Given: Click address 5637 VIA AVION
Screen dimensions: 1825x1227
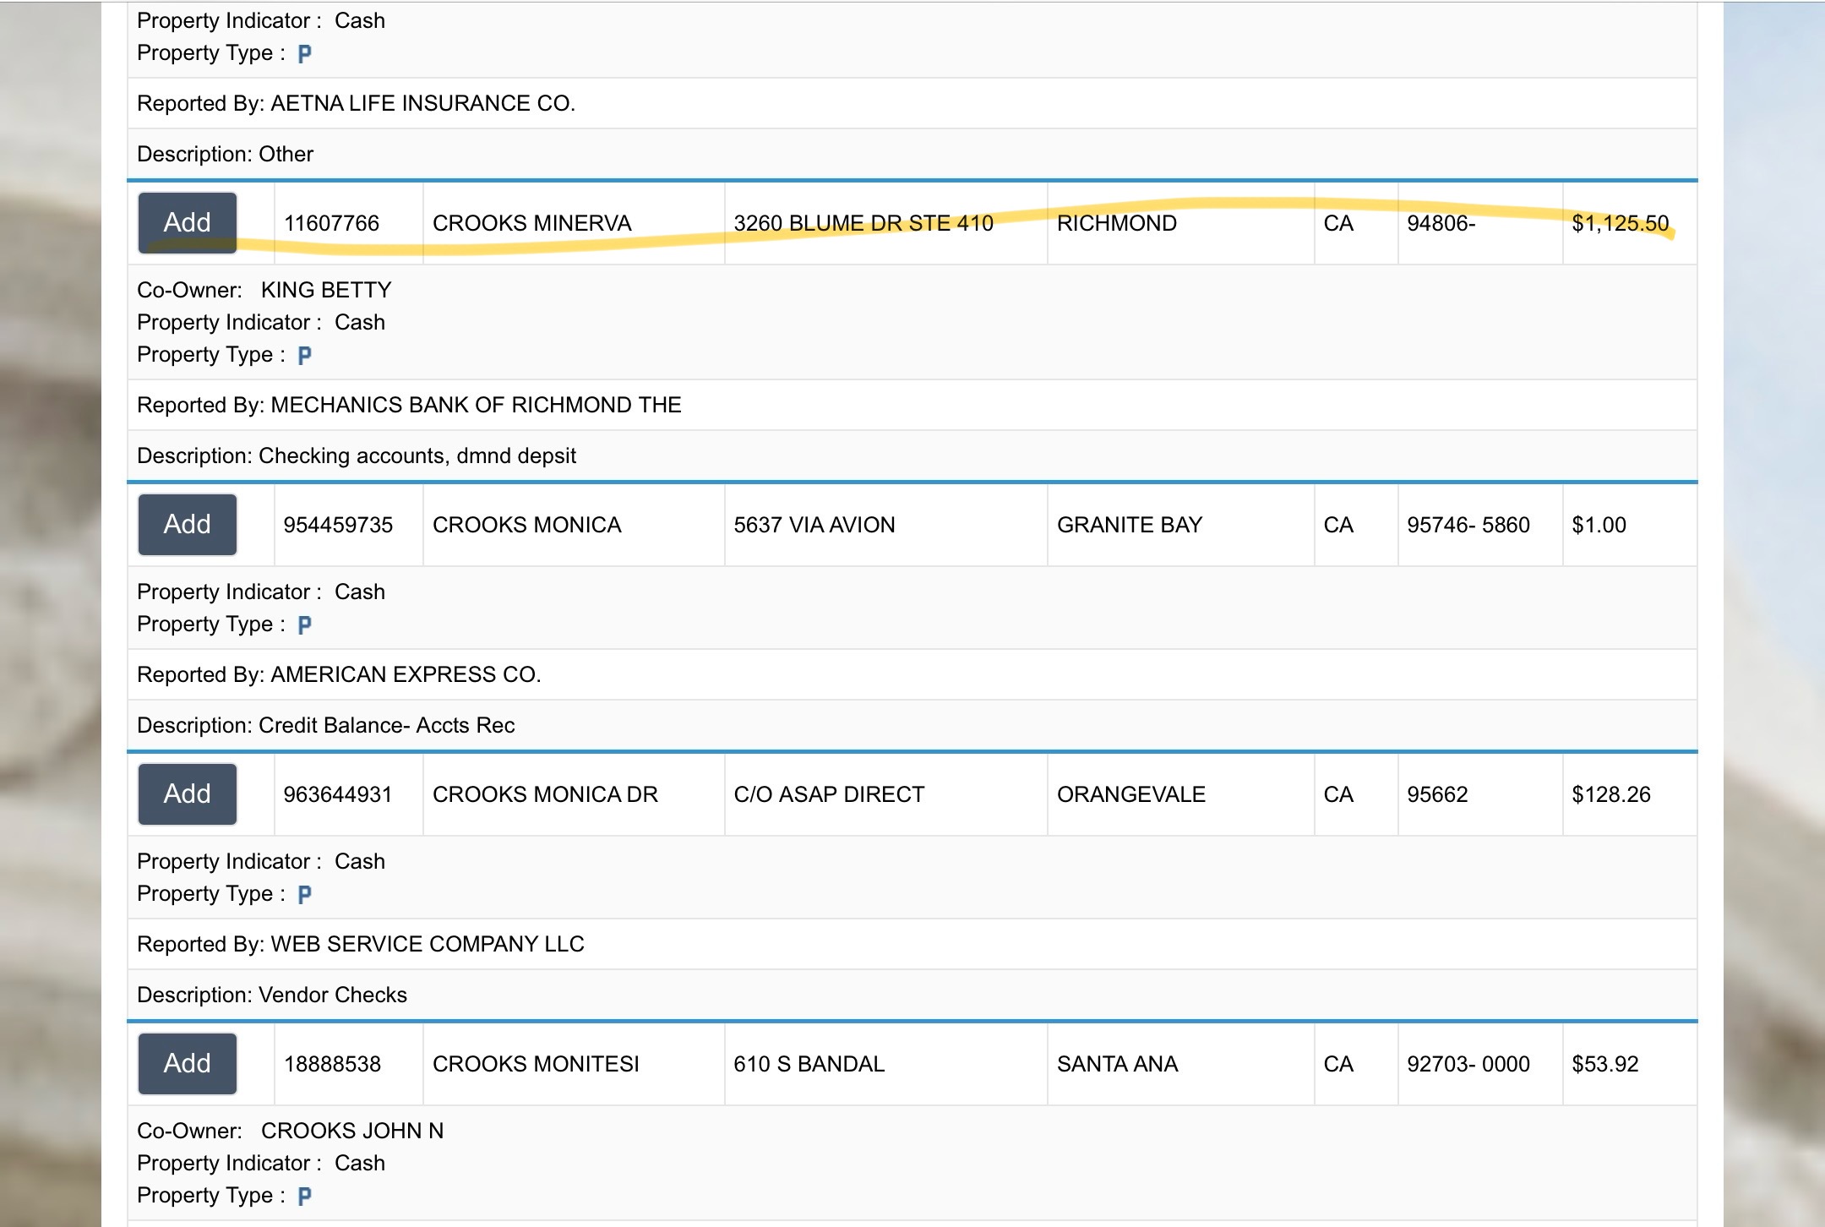Looking at the screenshot, I should pyautogui.click(x=814, y=525).
